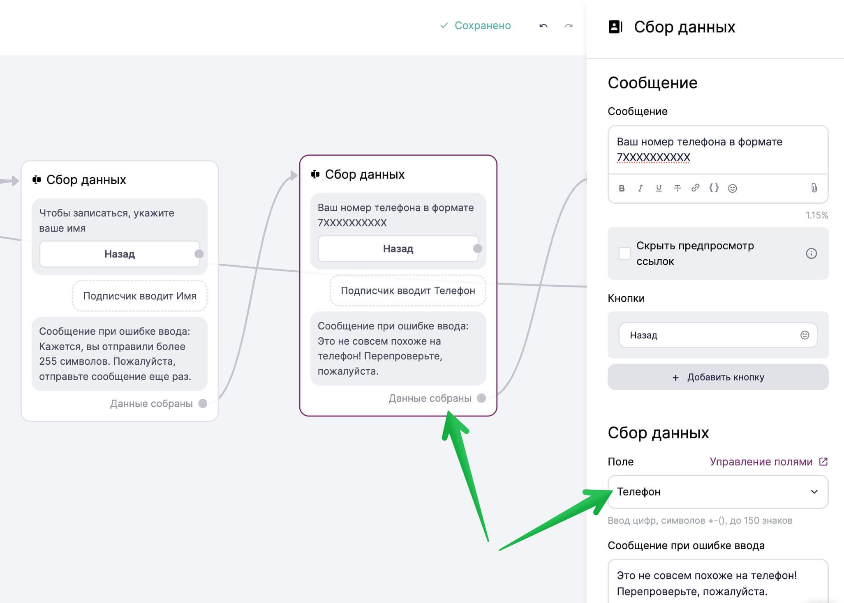844x603 pixels.
Task: Edit the Назад button label field
Action: pos(718,335)
